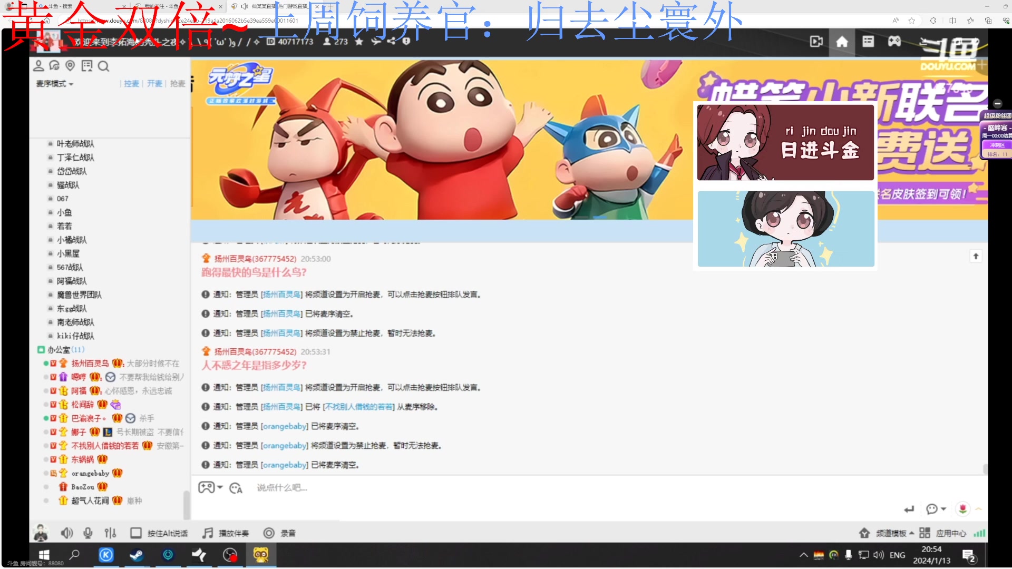1012x569 pixels.
Task: Click the music note 播放伴奏 icon
Action: (208, 533)
